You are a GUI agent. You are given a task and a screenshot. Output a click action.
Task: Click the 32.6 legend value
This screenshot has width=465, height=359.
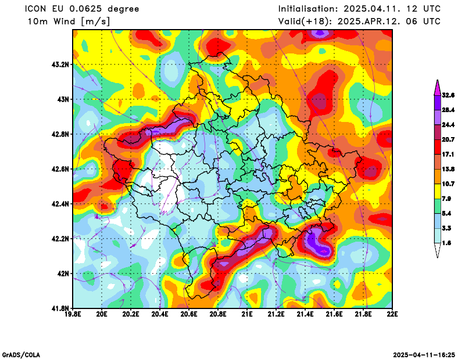pyautogui.click(x=448, y=95)
